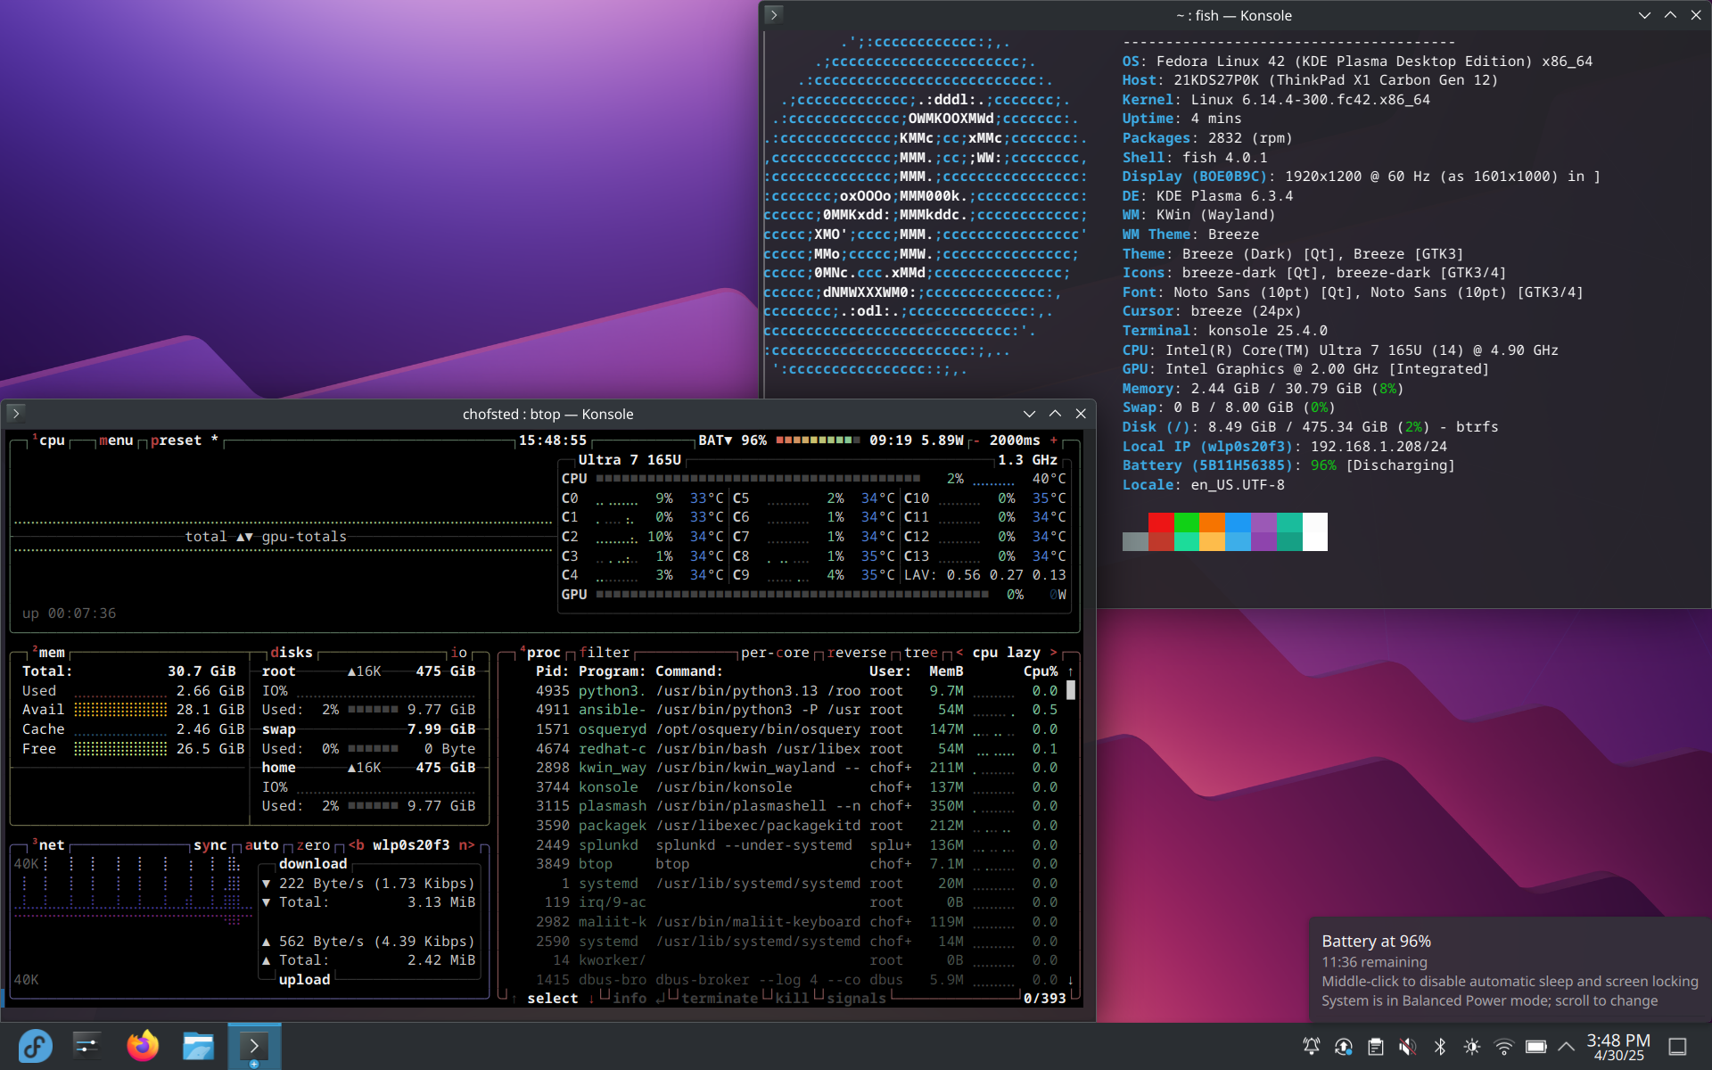Open the software updates tray icon

(1343, 1047)
